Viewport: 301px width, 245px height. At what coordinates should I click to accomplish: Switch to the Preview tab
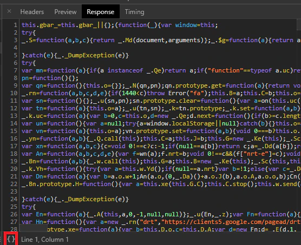[x=66, y=12]
